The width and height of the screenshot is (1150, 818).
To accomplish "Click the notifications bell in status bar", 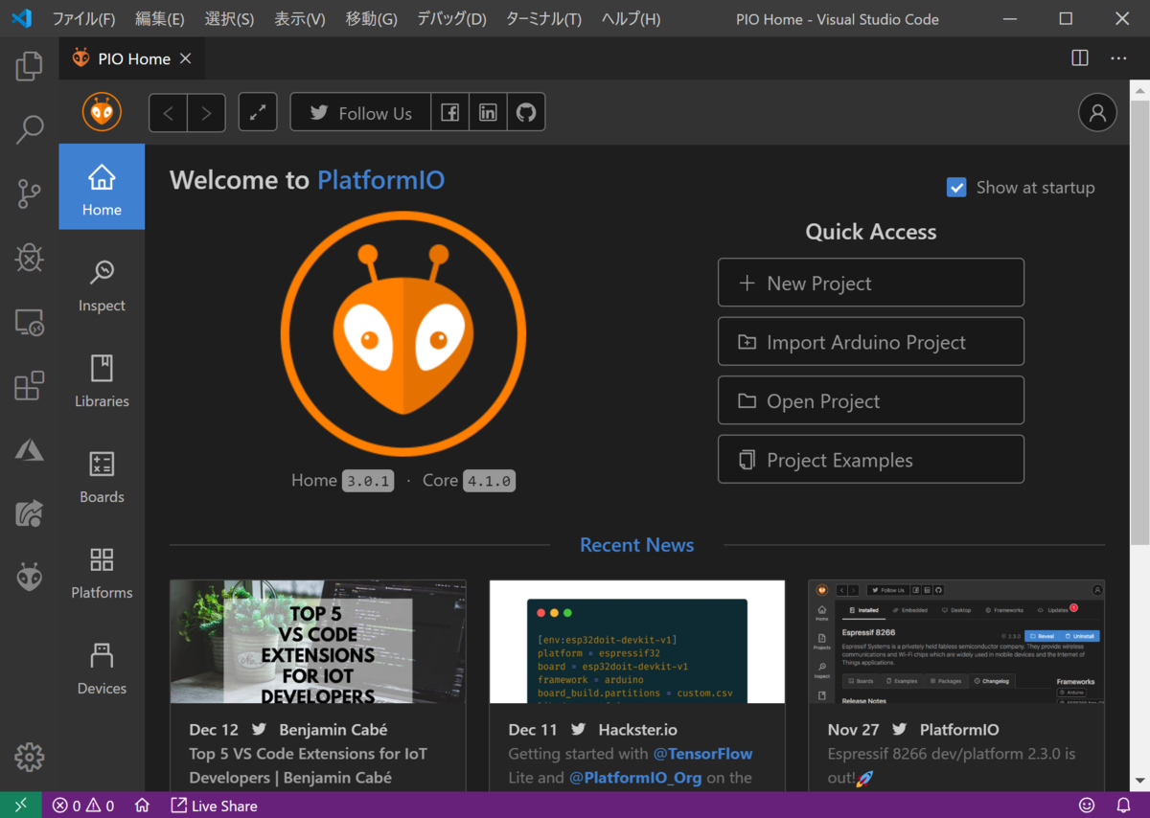I will tap(1124, 806).
